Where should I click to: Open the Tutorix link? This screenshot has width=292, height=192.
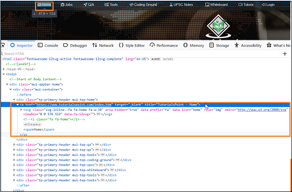point(246,5)
